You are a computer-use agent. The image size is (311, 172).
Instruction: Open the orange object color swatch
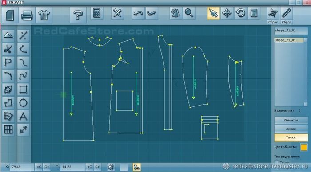pos(303,147)
